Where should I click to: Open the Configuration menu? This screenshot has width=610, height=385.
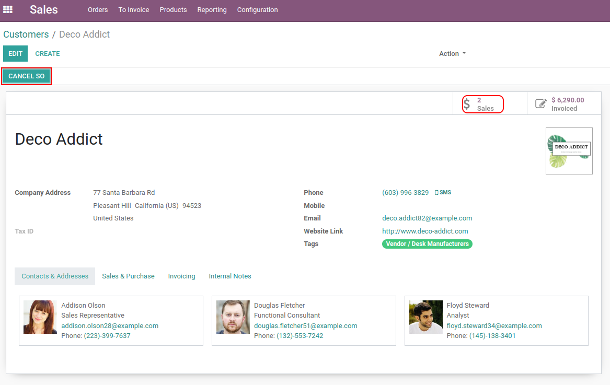point(257,10)
